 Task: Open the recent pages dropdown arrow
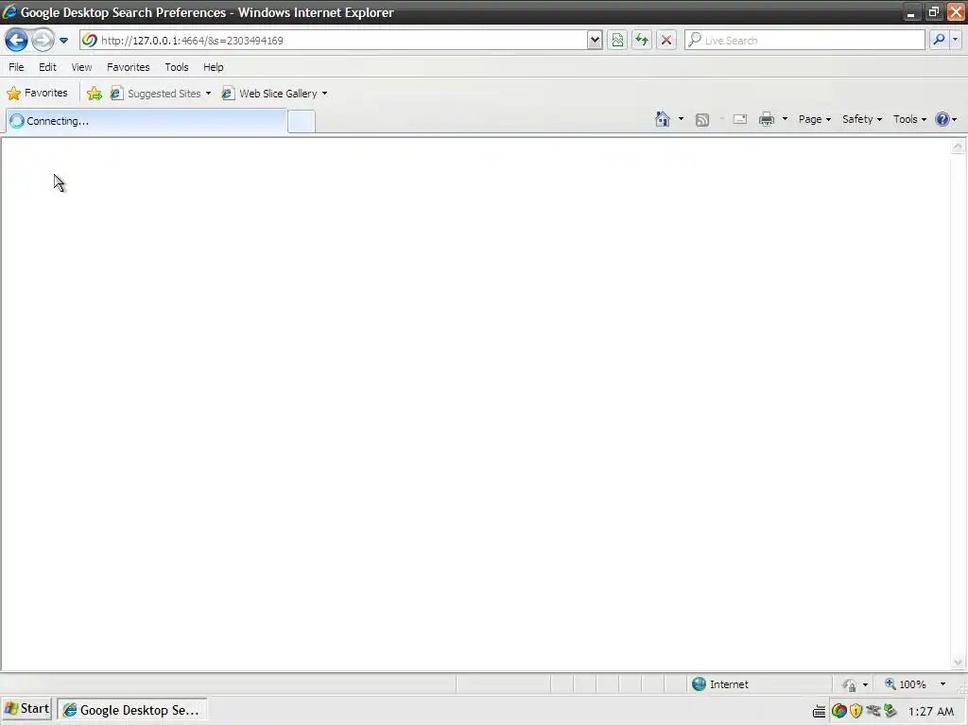[63, 41]
